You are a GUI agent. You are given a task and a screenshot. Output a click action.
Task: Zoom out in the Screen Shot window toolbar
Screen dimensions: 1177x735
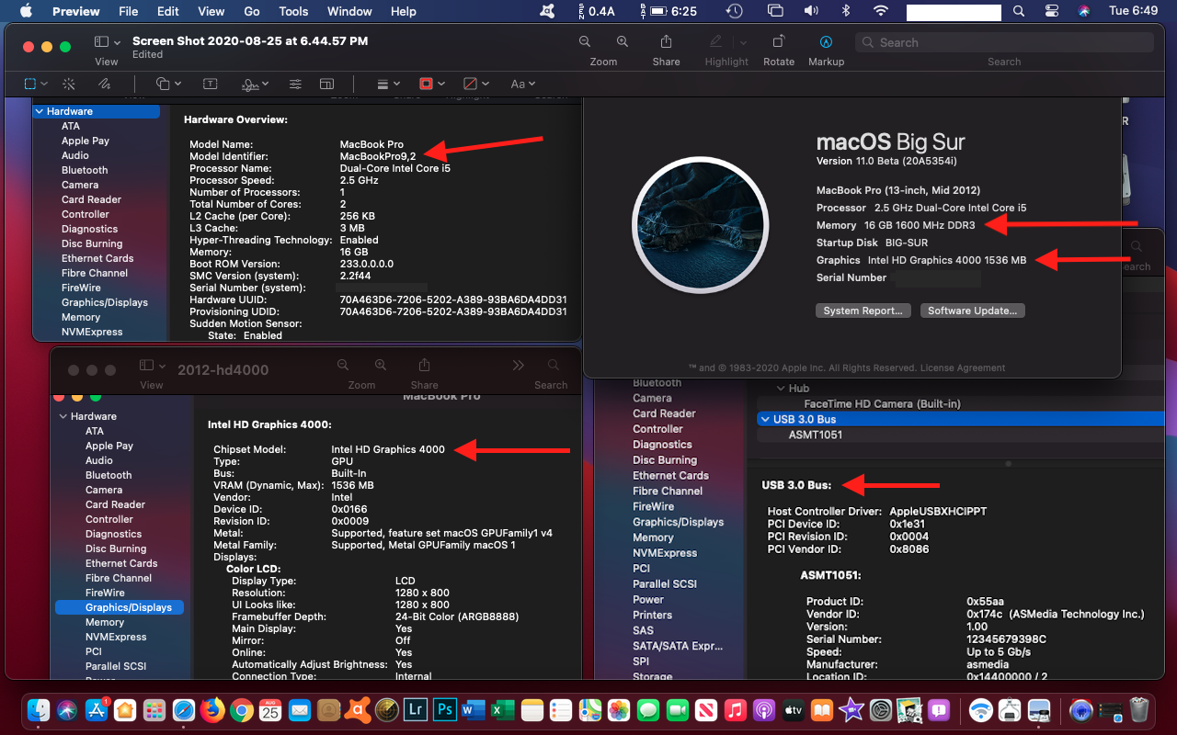click(x=585, y=42)
